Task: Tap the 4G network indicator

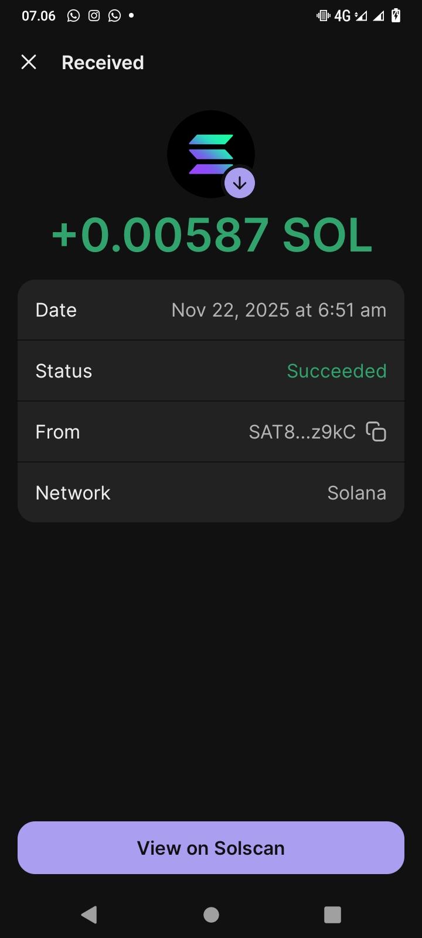Action: click(342, 16)
